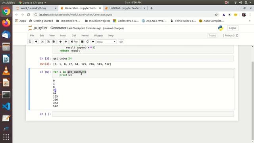Restart kernel and rerun all with fast-forward icon
254x143 pixels.
[x=92, y=42]
